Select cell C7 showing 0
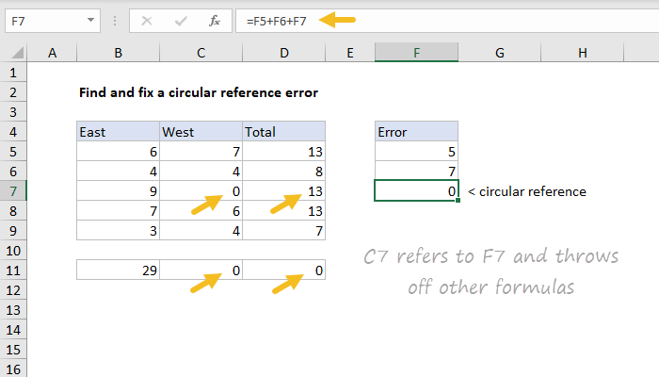 (201, 191)
